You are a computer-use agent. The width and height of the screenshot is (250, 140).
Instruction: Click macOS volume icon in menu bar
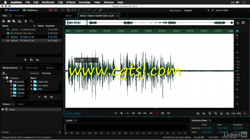click(x=237, y=2)
